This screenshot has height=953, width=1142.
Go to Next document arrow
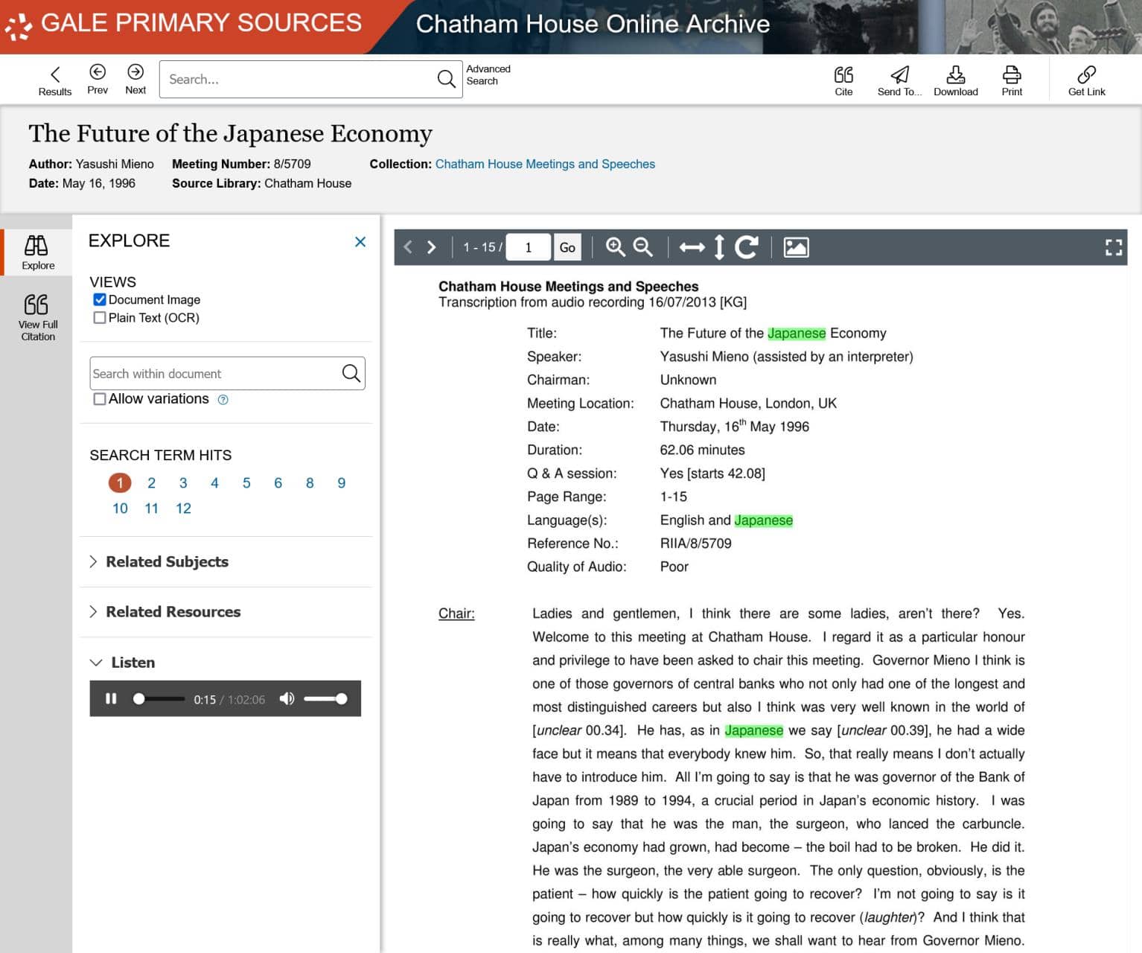pos(135,79)
